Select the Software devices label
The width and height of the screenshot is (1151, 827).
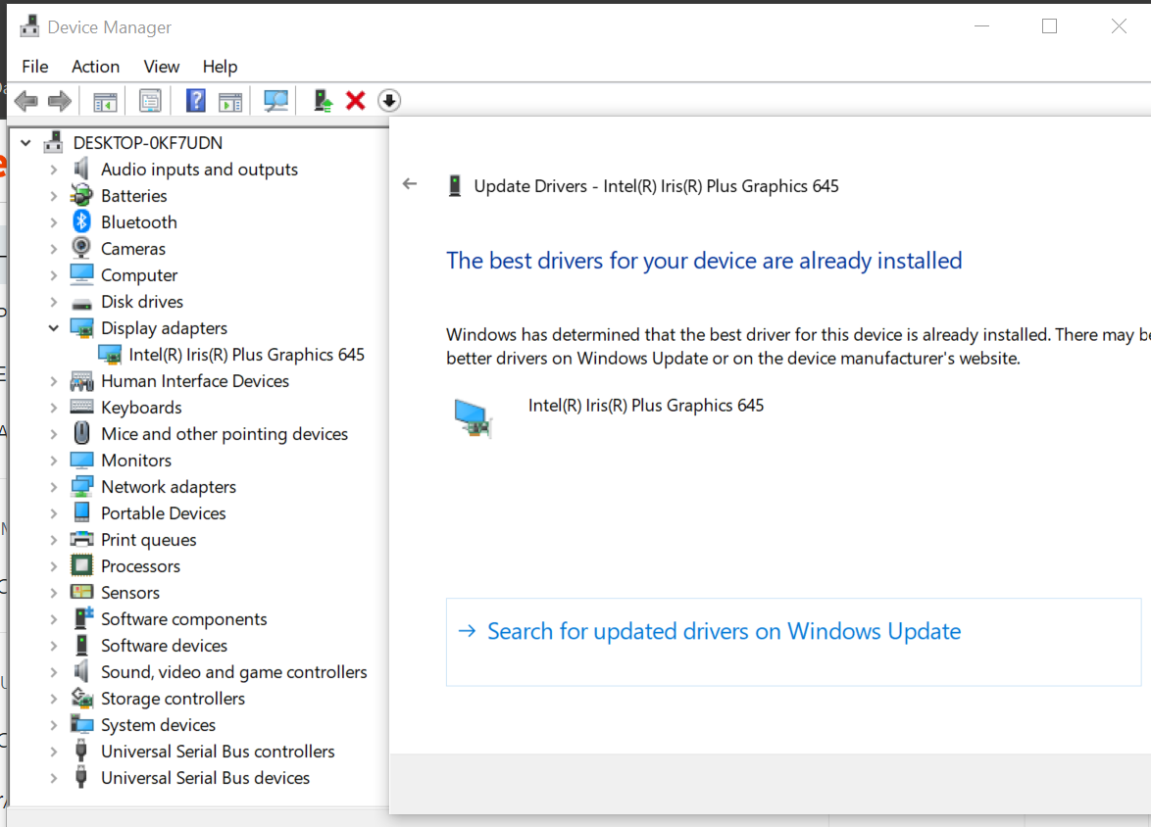165,645
